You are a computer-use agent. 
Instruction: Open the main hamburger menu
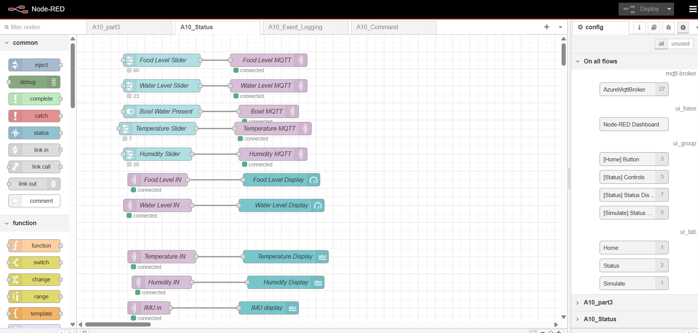click(693, 9)
